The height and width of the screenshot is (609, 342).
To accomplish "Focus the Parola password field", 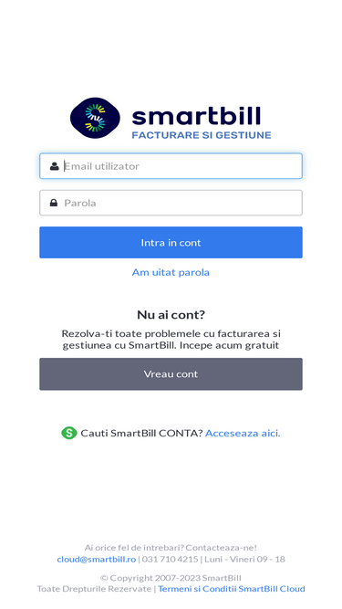I will point(171,203).
